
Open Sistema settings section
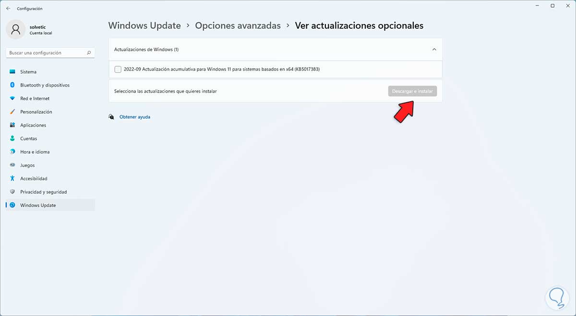(50, 72)
